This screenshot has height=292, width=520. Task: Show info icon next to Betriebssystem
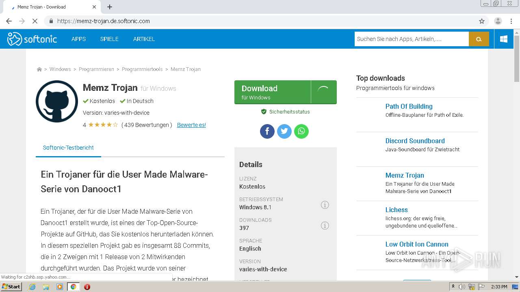(325, 205)
